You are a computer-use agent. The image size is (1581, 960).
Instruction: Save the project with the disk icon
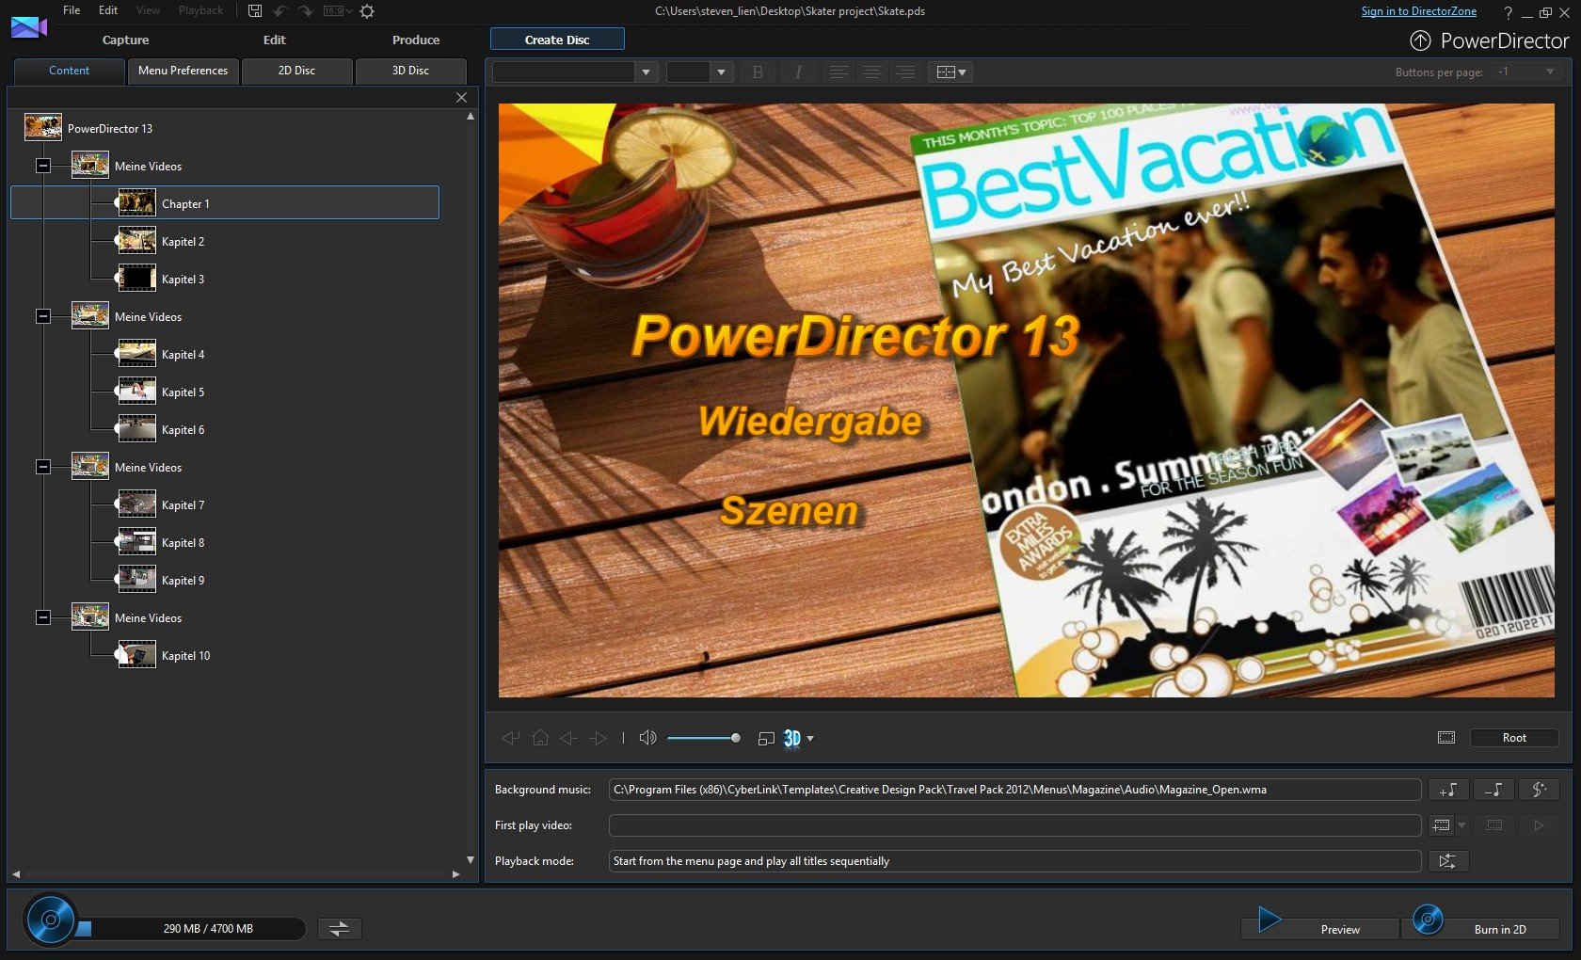tap(255, 11)
